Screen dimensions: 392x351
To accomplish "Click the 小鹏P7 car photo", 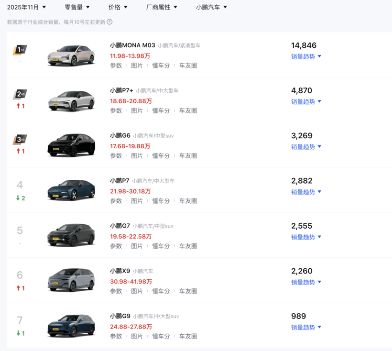I will 71,189.
